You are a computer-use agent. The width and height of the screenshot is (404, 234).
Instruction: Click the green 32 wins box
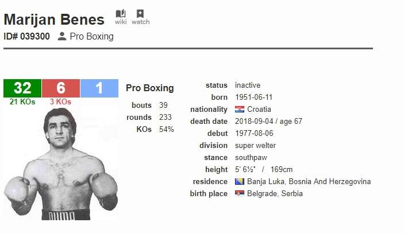22,88
